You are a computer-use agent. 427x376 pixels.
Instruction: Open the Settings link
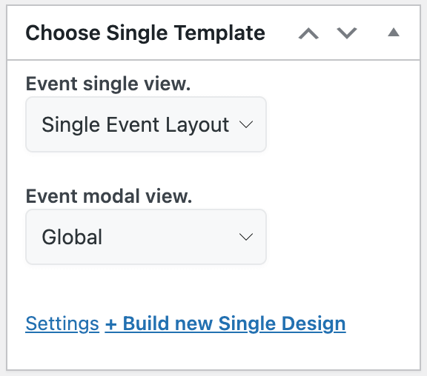coord(62,323)
